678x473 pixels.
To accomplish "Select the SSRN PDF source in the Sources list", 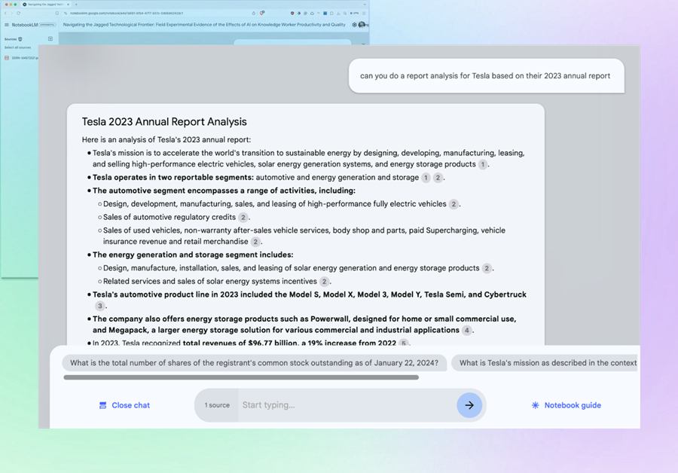I will pyautogui.click(x=22, y=57).
